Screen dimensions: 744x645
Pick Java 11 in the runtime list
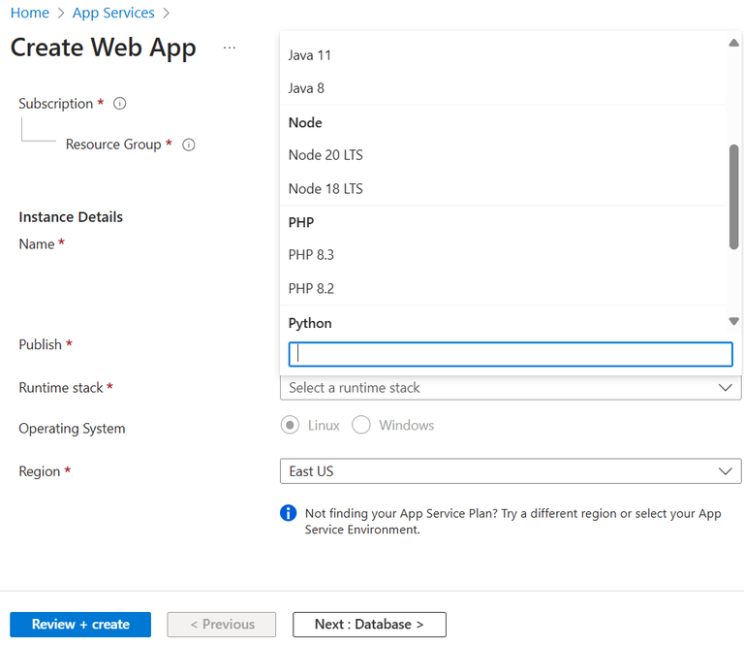click(x=310, y=55)
